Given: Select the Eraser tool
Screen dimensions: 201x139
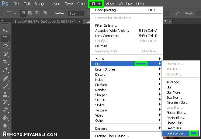Looking at the screenshot, I should click(x=5, y=110).
